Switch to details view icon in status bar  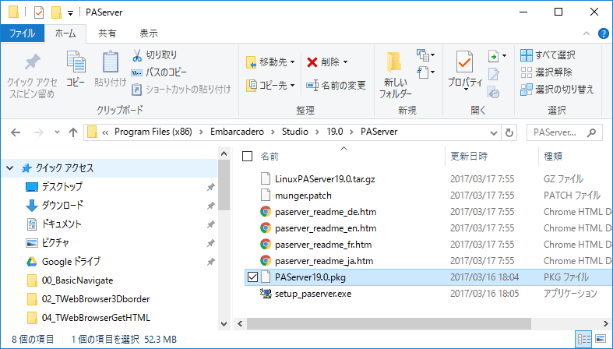coord(584,338)
